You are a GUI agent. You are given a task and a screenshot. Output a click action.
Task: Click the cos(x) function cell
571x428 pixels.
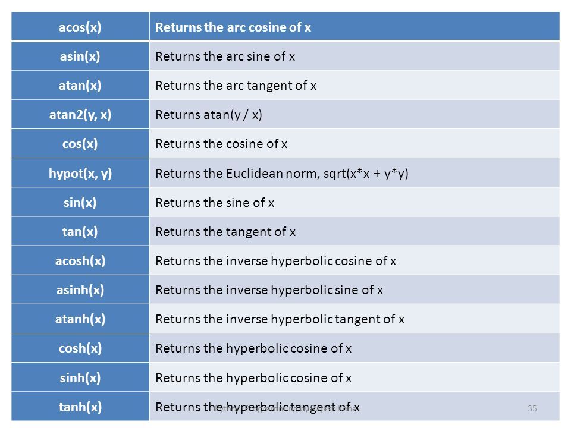80,143
